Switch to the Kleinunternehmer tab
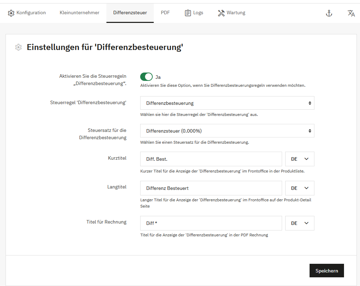 coord(79,13)
